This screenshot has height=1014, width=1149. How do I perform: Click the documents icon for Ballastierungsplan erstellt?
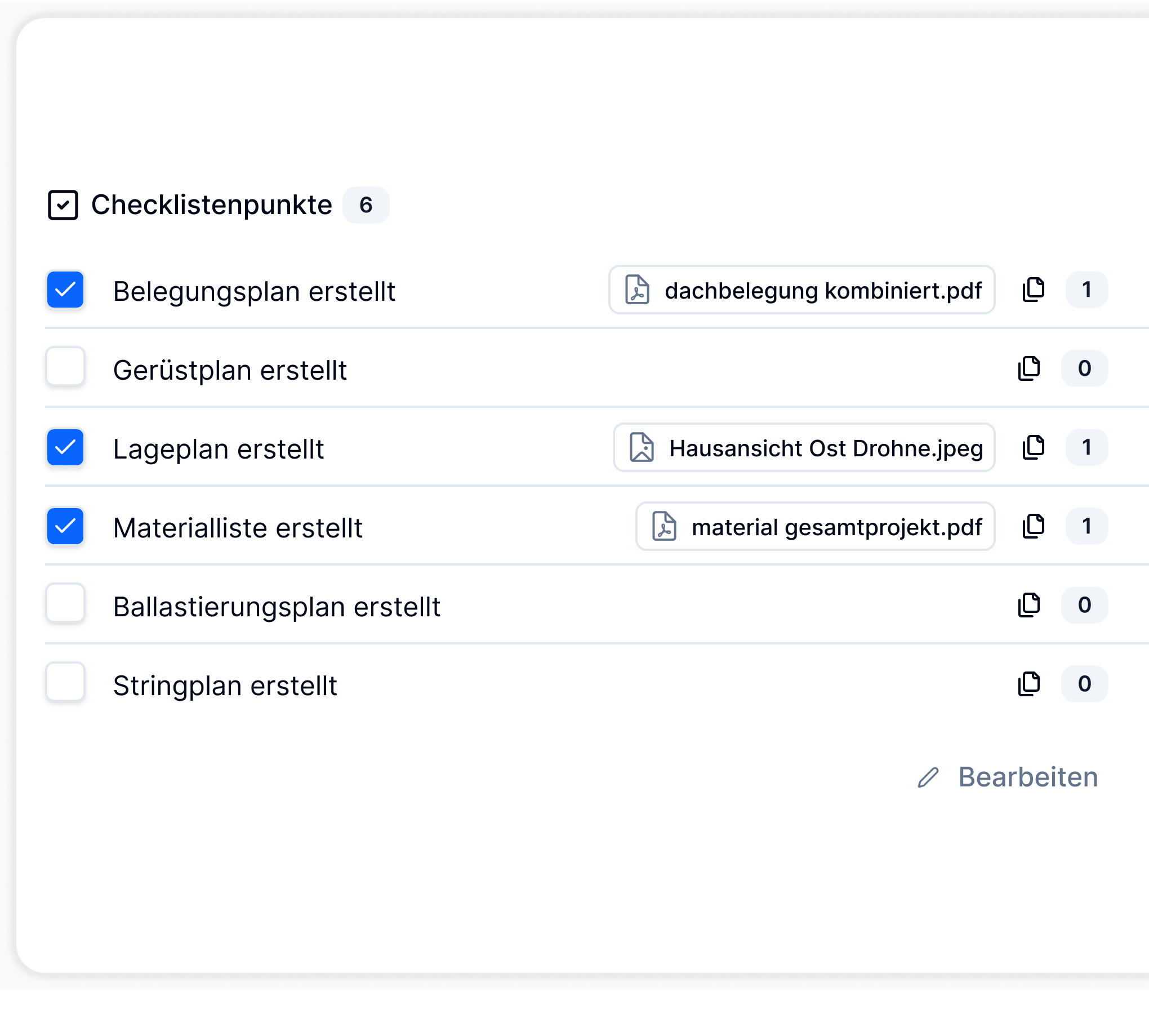[1028, 605]
